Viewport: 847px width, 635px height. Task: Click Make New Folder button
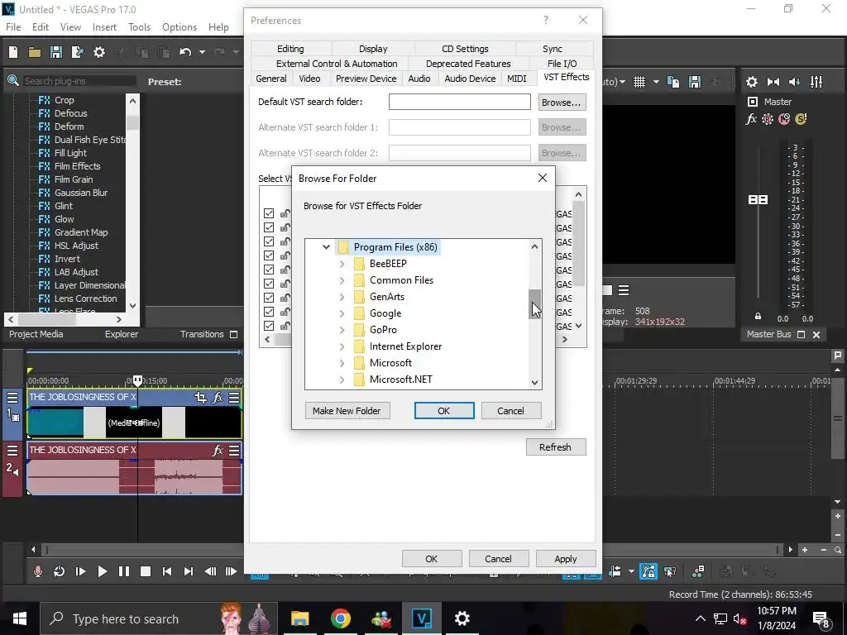click(x=347, y=411)
